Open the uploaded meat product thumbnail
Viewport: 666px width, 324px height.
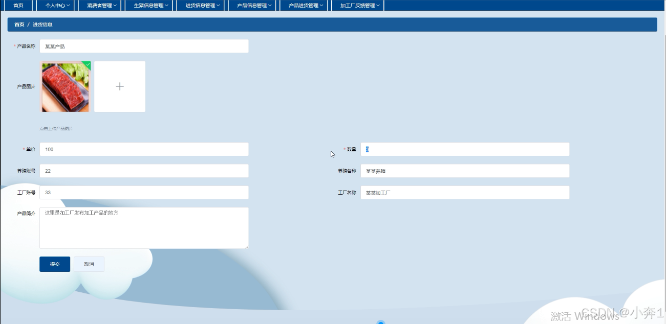pyautogui.click(x=66, y=87)
